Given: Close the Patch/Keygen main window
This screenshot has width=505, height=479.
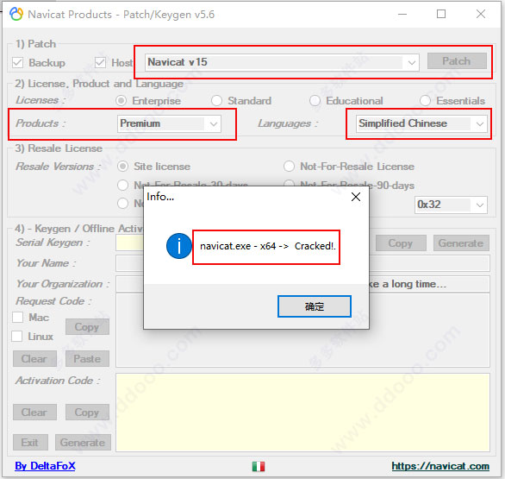Looking at the screenshot, I should pos(481,14).
